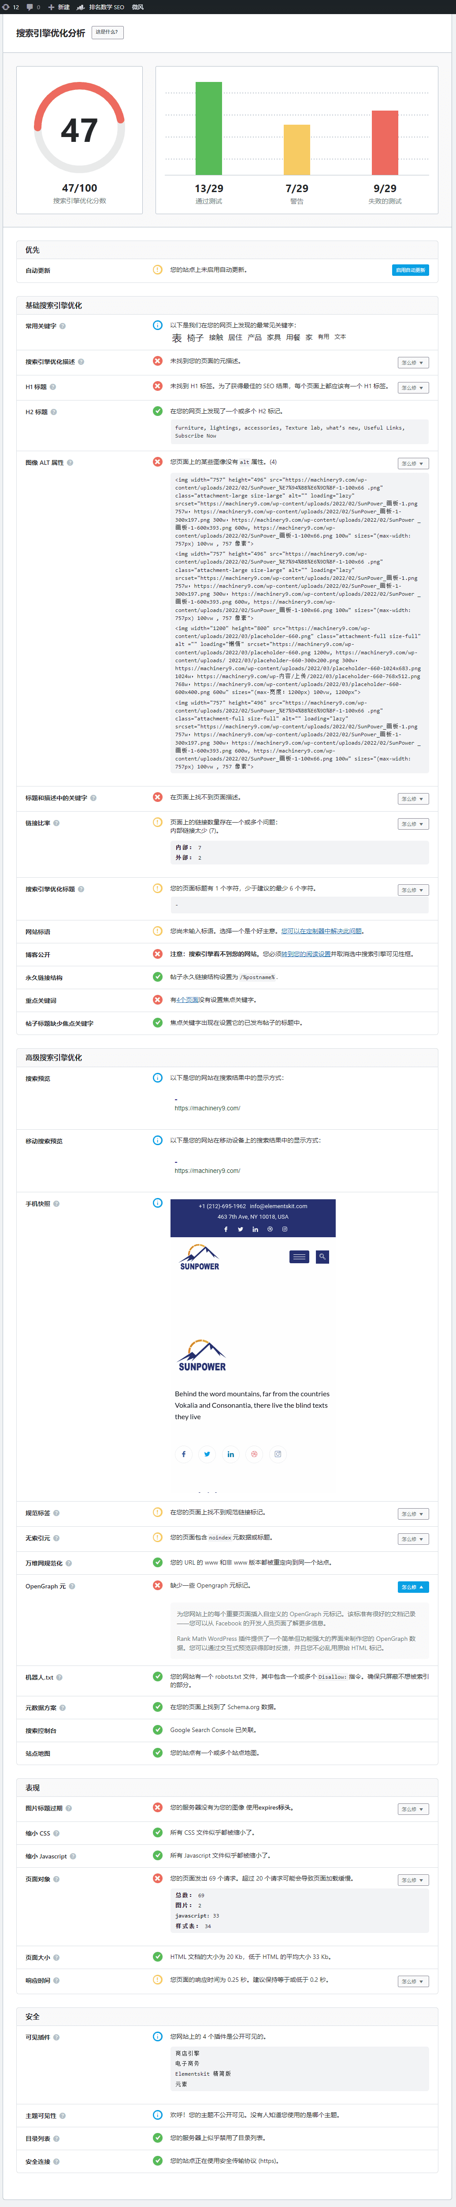Expand 怎么修 for 图片标题过期 row
Screen dimensions: 456x2207
412,1810
